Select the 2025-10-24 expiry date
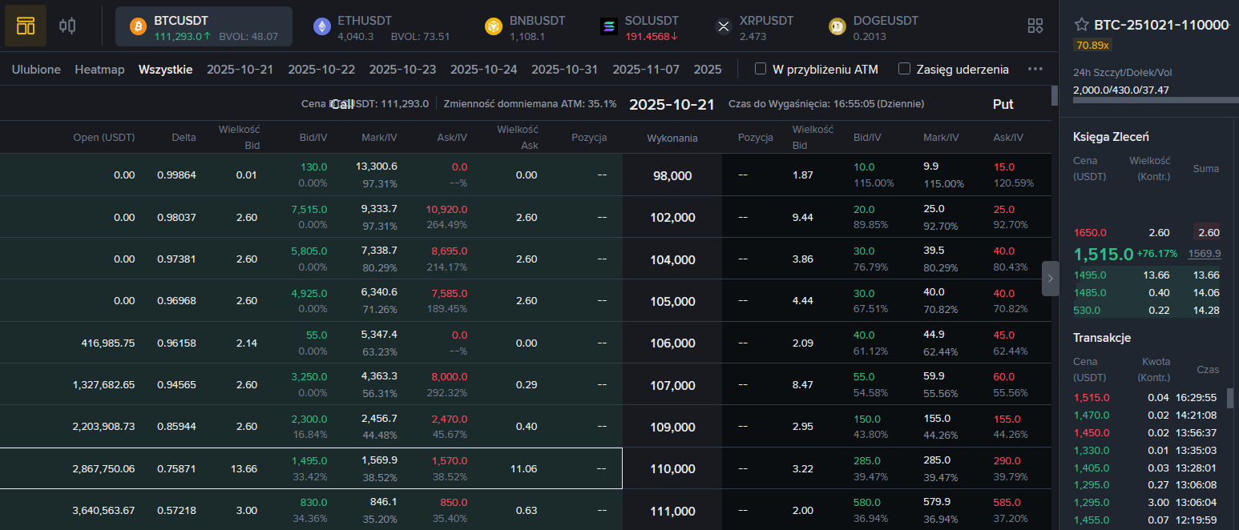The height and width of the screenshot is (530, 1239). point(483,70)
